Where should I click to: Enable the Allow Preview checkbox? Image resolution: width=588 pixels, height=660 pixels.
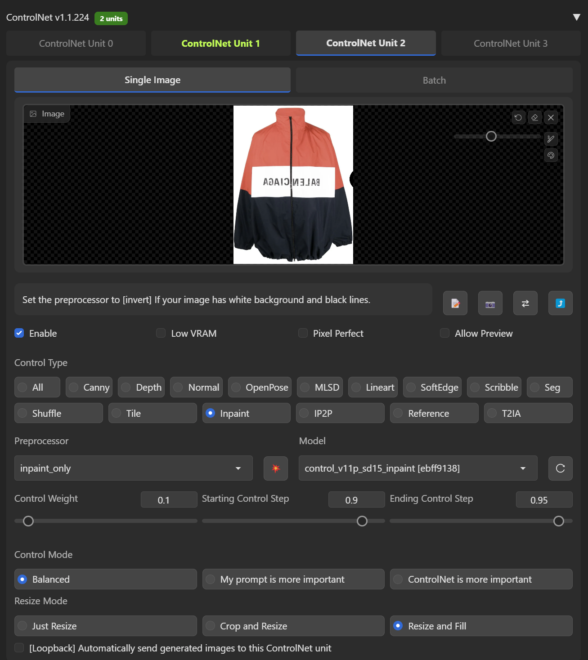[x=445, y=333]
